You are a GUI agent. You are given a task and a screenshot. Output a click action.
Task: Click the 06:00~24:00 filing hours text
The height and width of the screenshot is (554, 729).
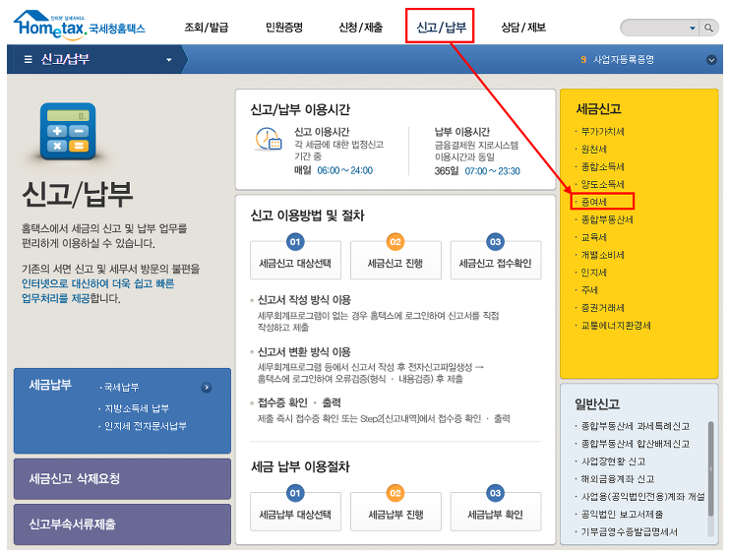(345, 170)
